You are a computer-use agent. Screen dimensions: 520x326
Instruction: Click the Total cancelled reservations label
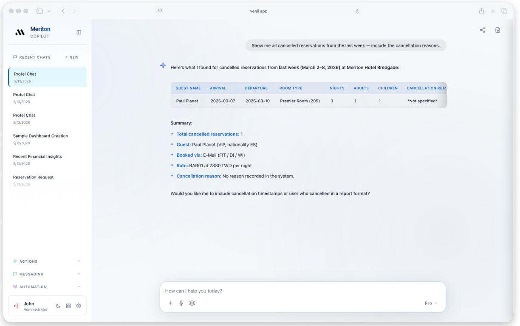click(x=208, y=134)
